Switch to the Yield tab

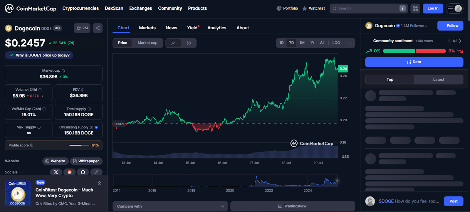(x=193, y=28)
